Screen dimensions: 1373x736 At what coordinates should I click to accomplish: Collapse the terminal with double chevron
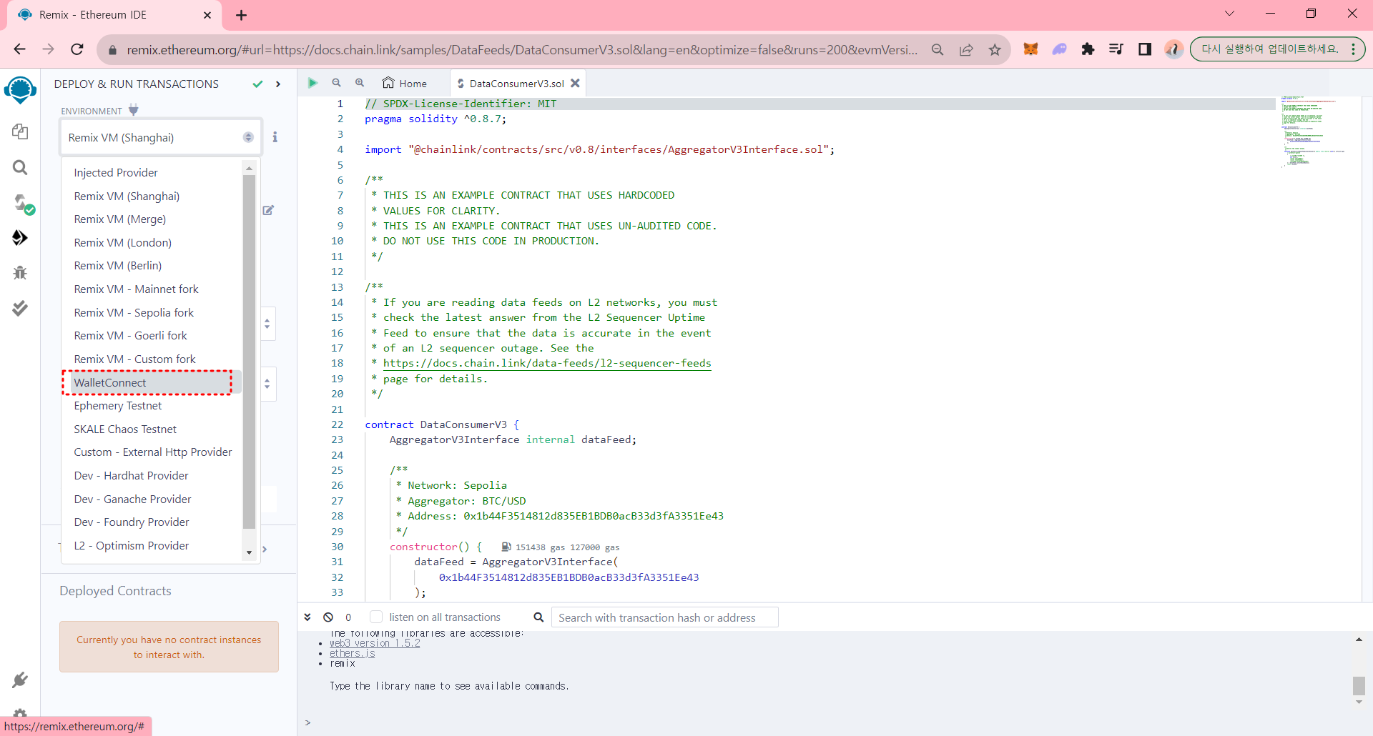tap(307, 617)
